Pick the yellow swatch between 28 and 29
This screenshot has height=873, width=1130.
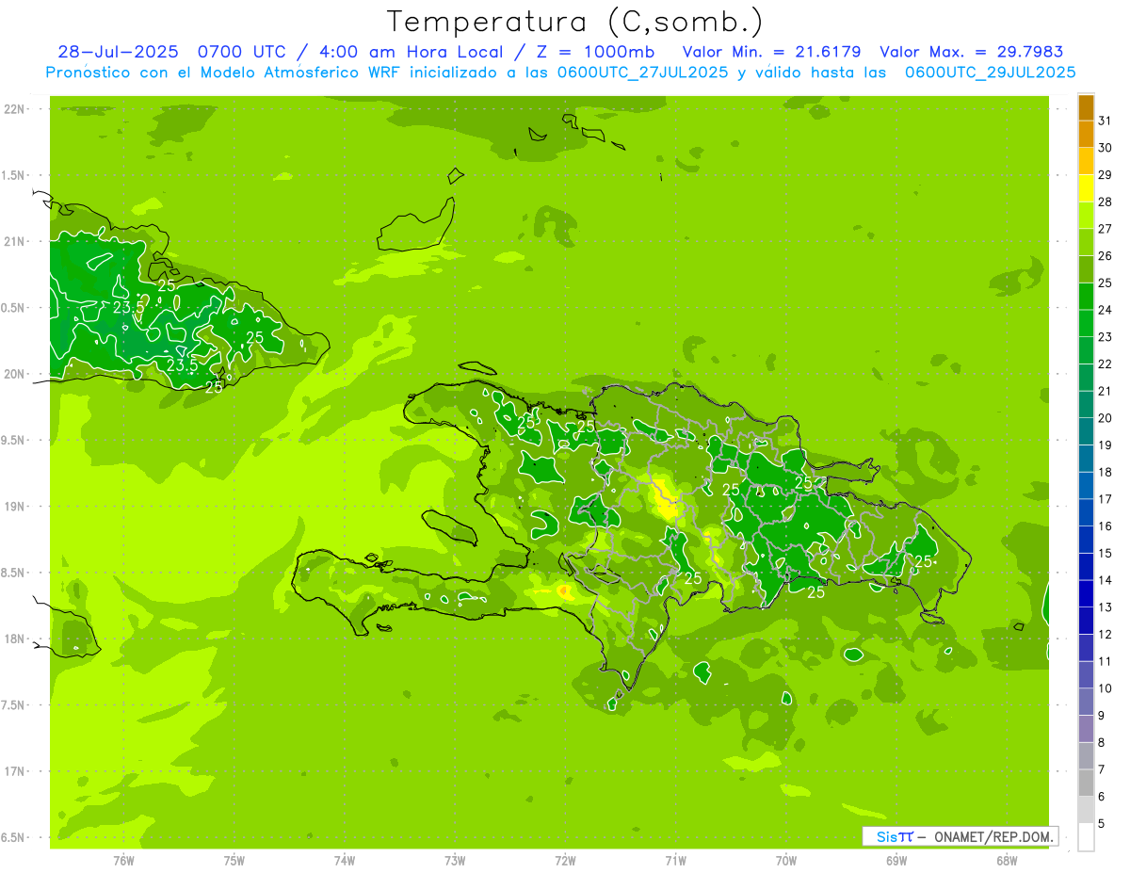[x=1086, y=188]
